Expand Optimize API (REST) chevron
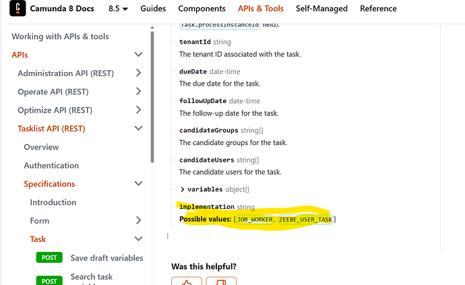This screenshot has width=465, height=285. point(139,110)
